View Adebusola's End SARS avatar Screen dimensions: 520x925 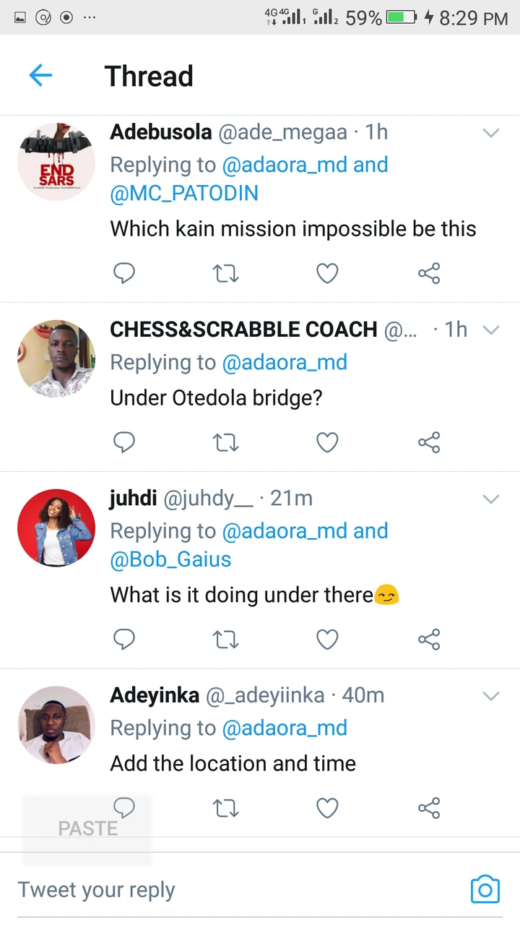tap(56, 162)
